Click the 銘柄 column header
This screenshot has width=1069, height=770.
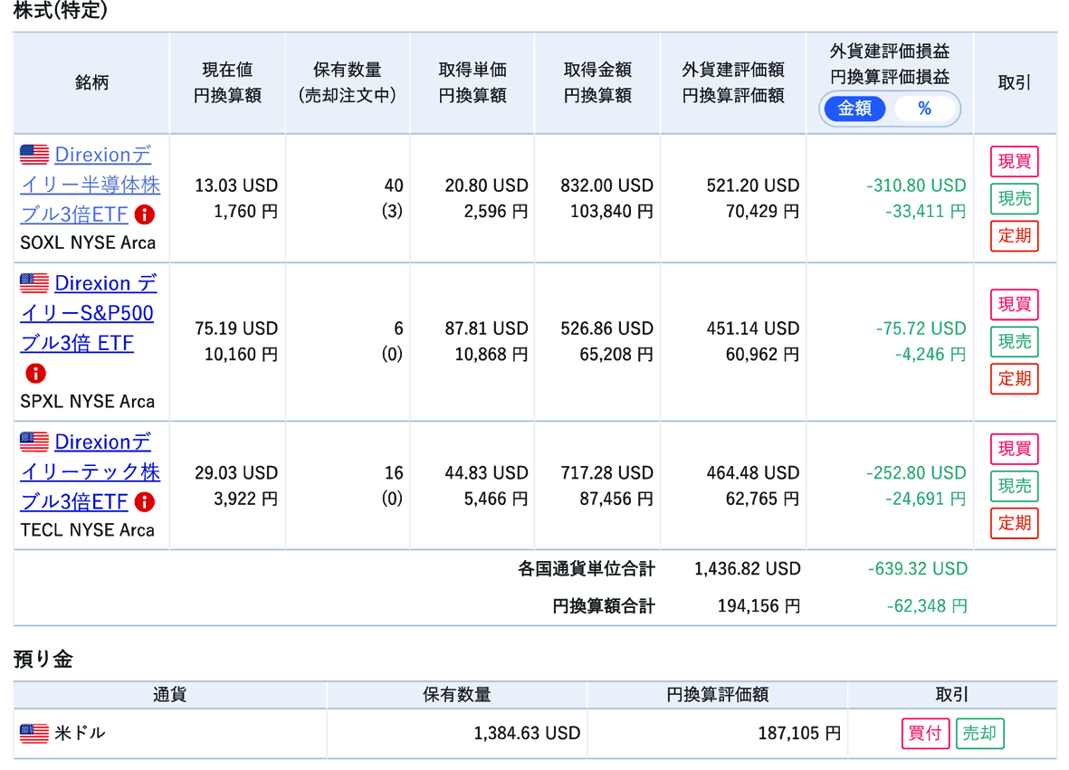pyautogui.click(x=91, y=82)
